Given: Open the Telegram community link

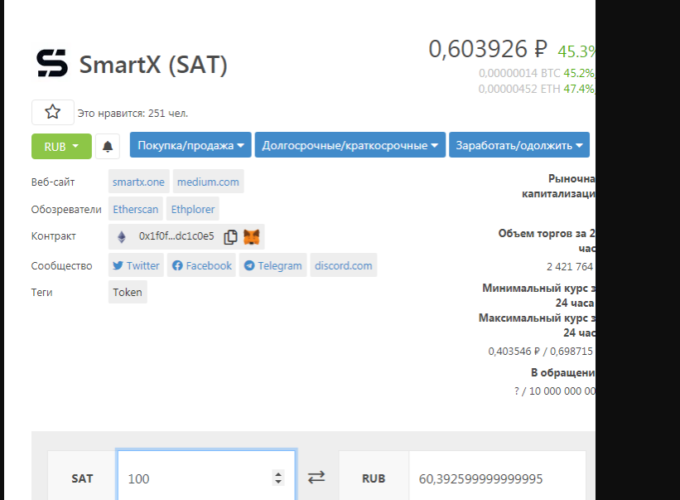Looking at the screenshot, I should 272,265.
